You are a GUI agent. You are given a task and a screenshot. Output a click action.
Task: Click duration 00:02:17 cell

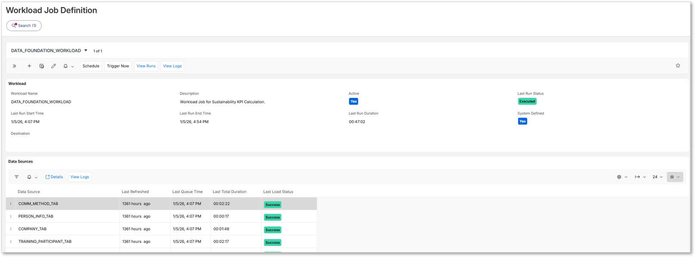pyautogui.click(x=221, y=242)
